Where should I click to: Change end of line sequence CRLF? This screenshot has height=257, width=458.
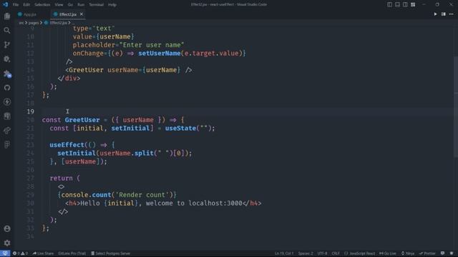click(x=336, y=253)
